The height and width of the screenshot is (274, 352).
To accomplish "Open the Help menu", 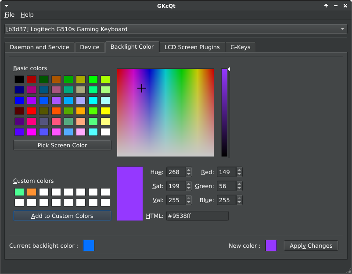I will [x=27, y=15].
